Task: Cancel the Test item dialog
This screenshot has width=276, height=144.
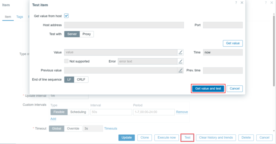Action: pyautogui.click(x=235, y=88)
